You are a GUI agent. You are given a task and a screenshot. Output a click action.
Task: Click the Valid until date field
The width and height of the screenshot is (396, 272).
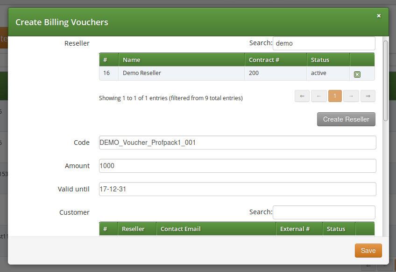237,189
